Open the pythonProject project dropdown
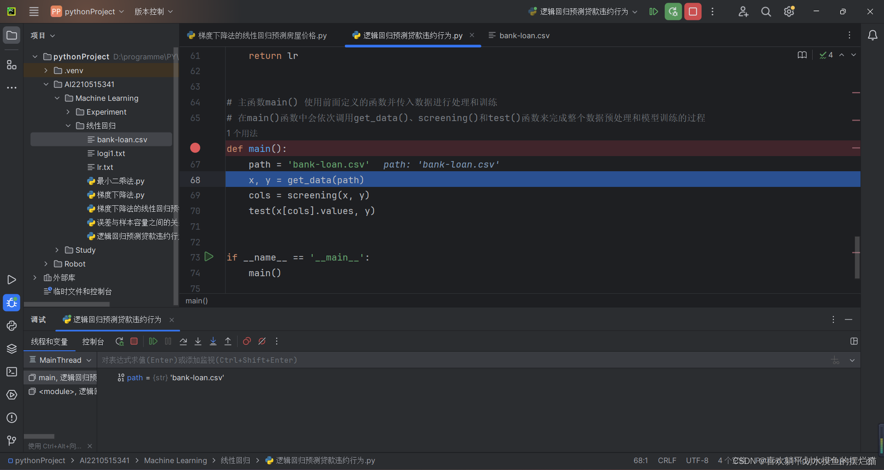The height and width of the screenshot is (470, 884). [87, 12]
